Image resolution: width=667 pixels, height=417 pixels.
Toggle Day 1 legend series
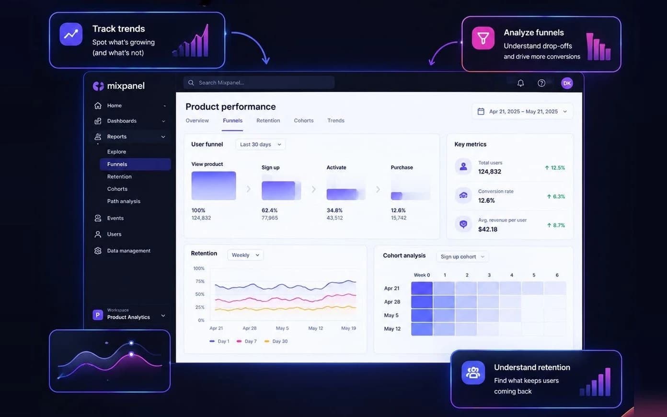click(x=219, y=341)
